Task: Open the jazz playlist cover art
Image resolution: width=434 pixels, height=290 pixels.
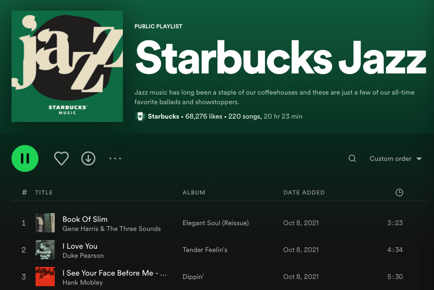Action: pyautogui.click(x=67, y=66)
